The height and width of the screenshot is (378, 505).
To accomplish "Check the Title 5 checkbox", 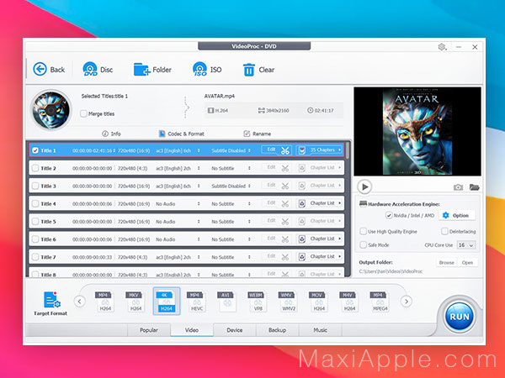I will click(35, 222).
